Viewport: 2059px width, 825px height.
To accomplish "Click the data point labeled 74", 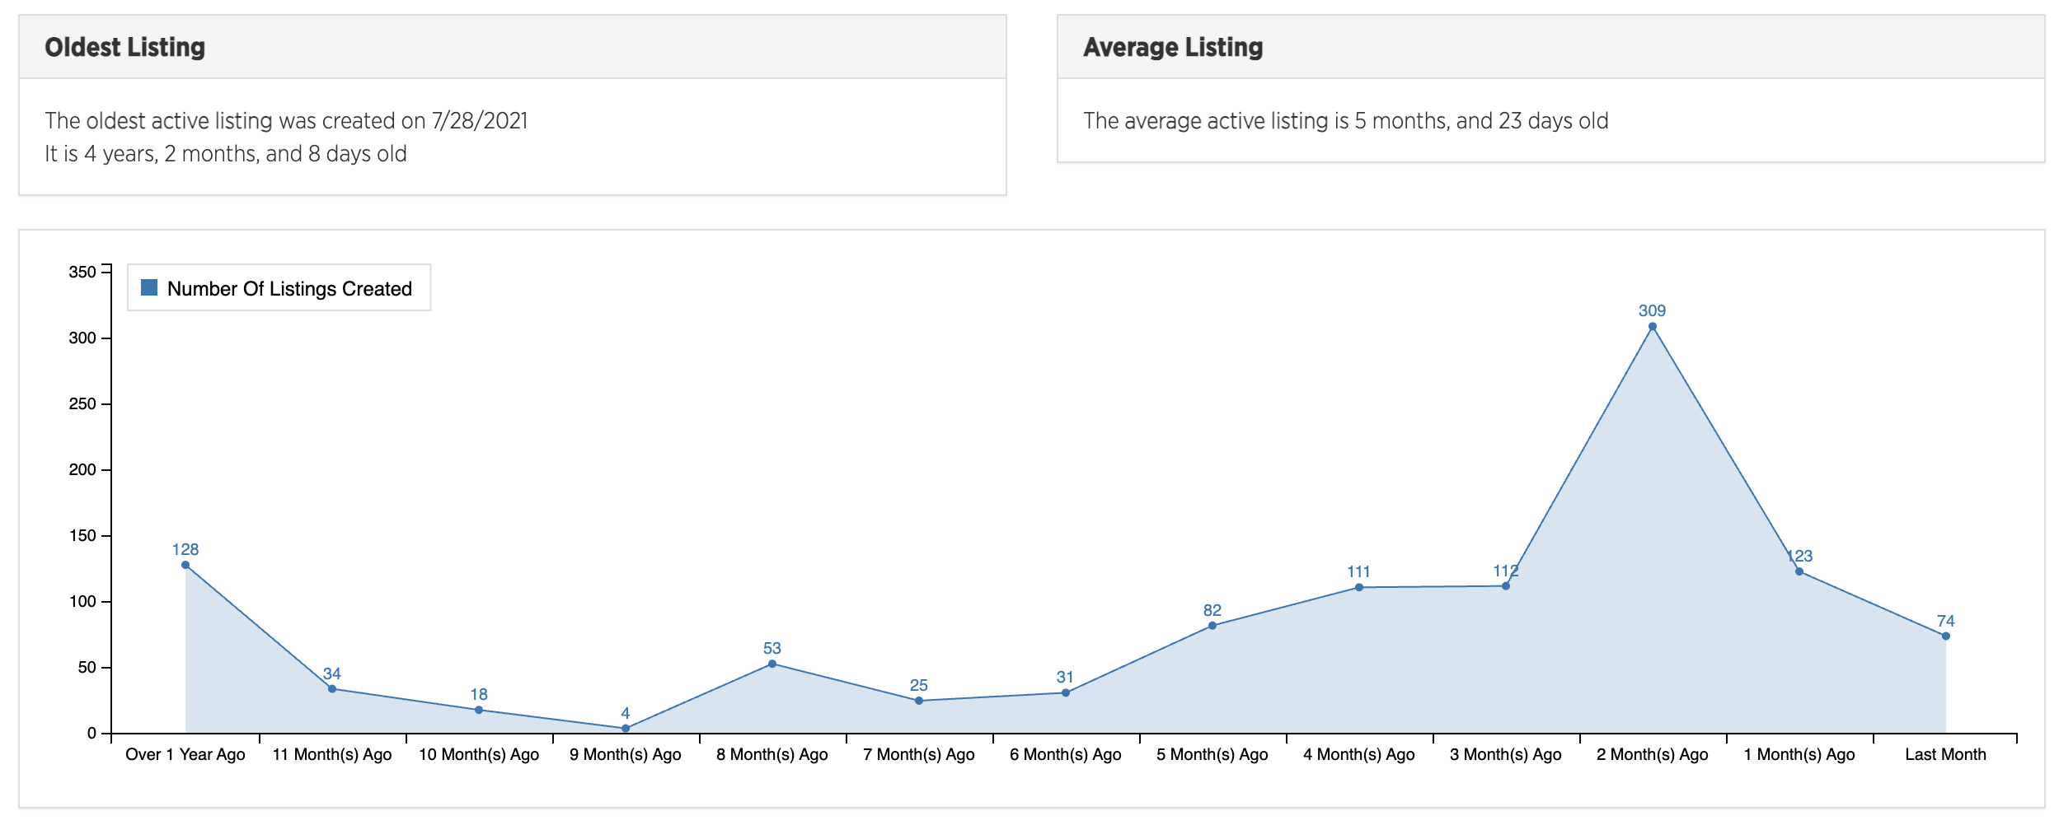I will [x=1945, y=636].
